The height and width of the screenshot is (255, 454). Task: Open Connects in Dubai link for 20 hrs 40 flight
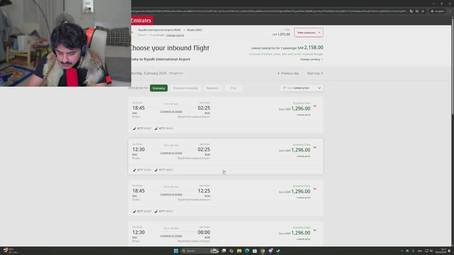[171, 194]
